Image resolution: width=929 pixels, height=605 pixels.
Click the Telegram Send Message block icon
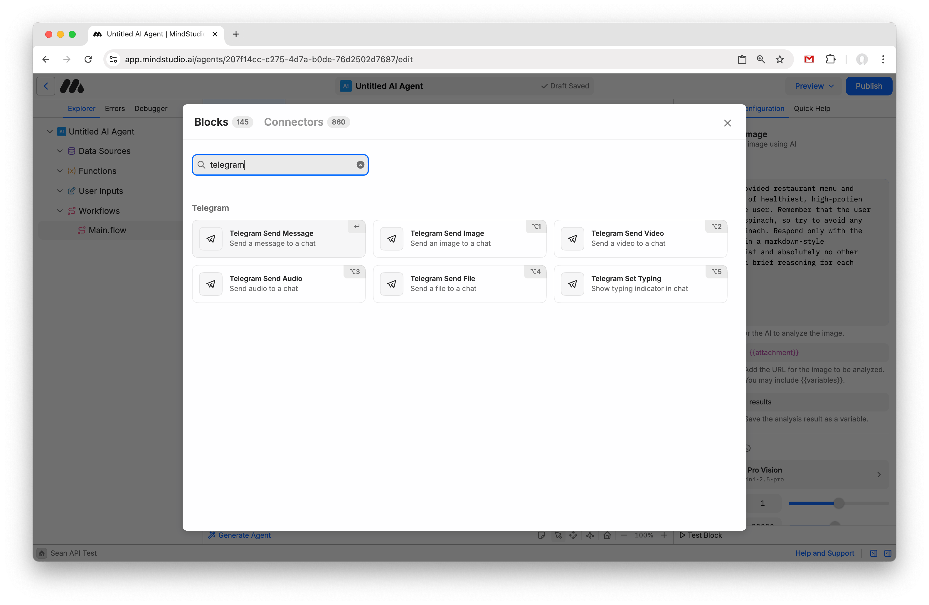(211, 238)
